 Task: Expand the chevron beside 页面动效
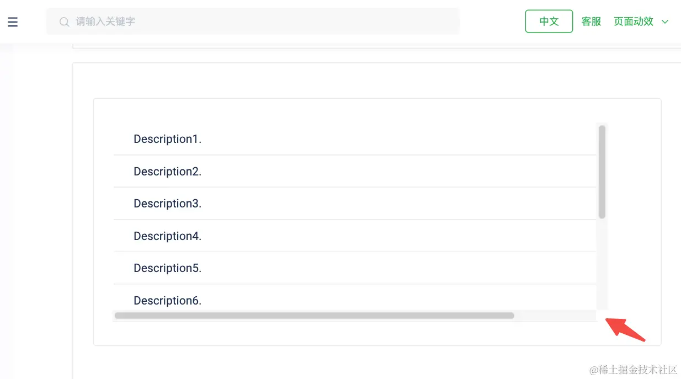(665, 22)
